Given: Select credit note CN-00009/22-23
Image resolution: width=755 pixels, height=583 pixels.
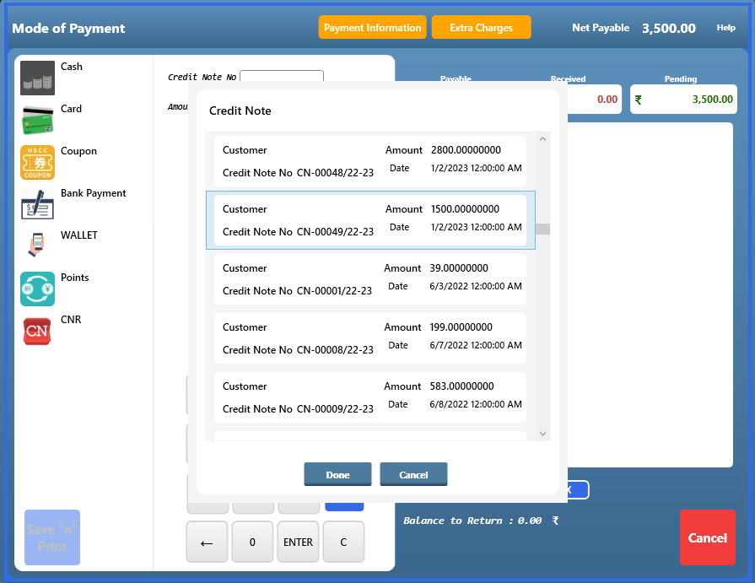Looking at the screenshot, I should [x=370, y=397].
